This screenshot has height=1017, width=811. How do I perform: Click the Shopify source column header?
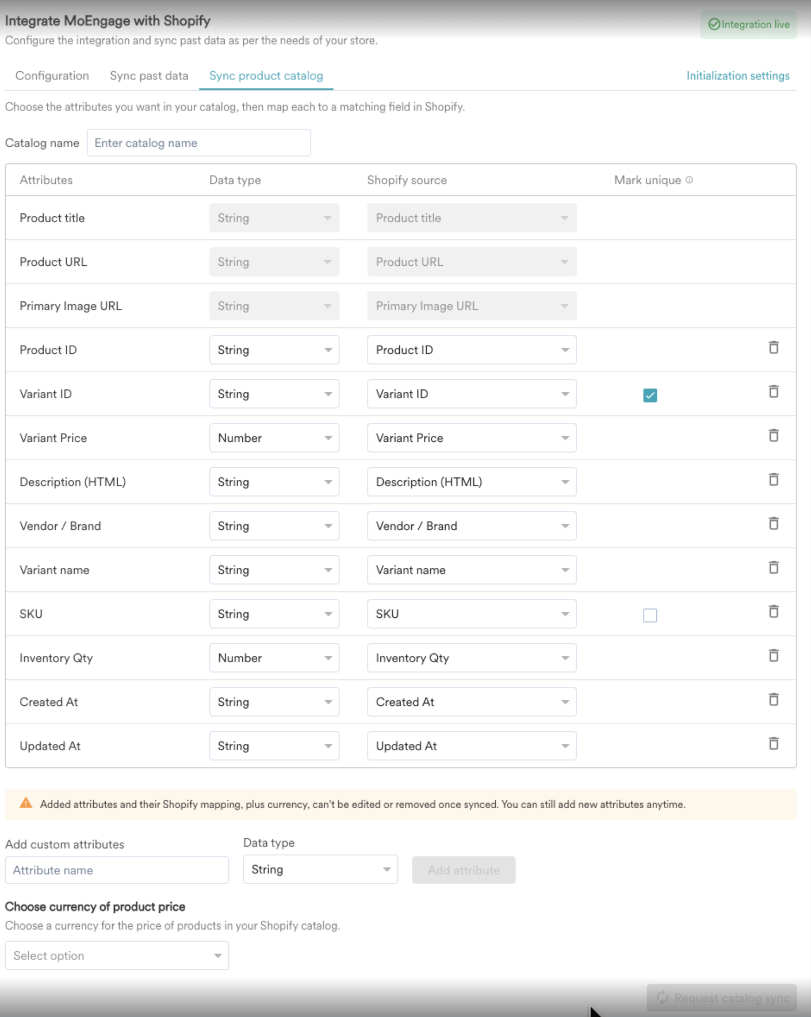[x=407, y=180]
